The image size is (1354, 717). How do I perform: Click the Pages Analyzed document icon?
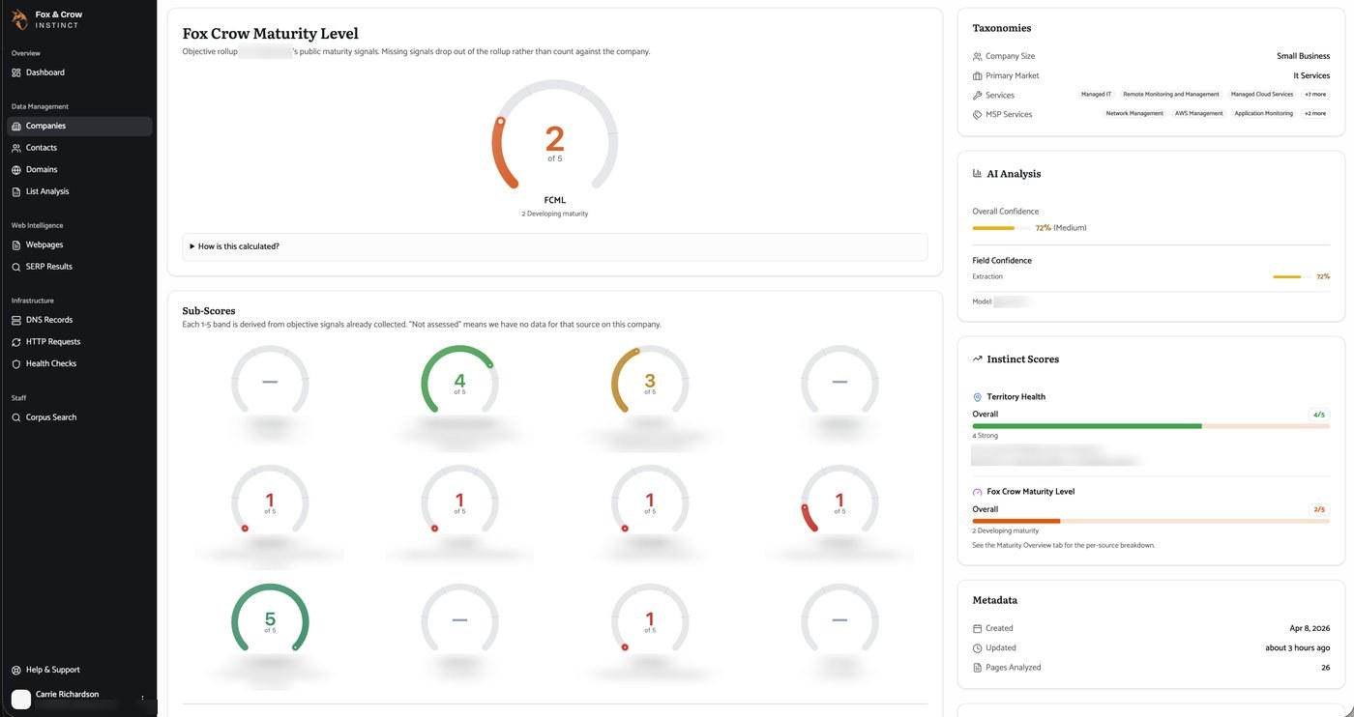pos(978,668)
